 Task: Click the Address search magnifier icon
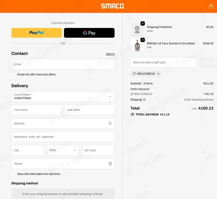click(110, 123)
